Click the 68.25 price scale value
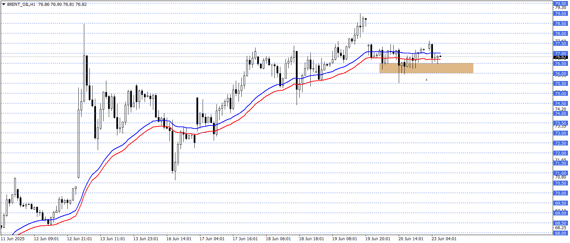The image size is (570, 243). [561, 227]
